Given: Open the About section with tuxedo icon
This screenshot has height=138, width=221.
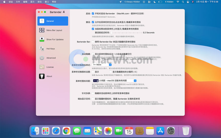Looking at the screenshot, I should (53, 76).
